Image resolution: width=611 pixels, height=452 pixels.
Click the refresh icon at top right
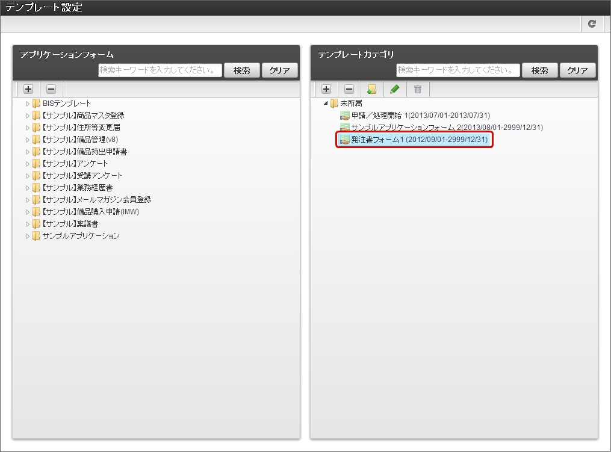coord(592,23)
